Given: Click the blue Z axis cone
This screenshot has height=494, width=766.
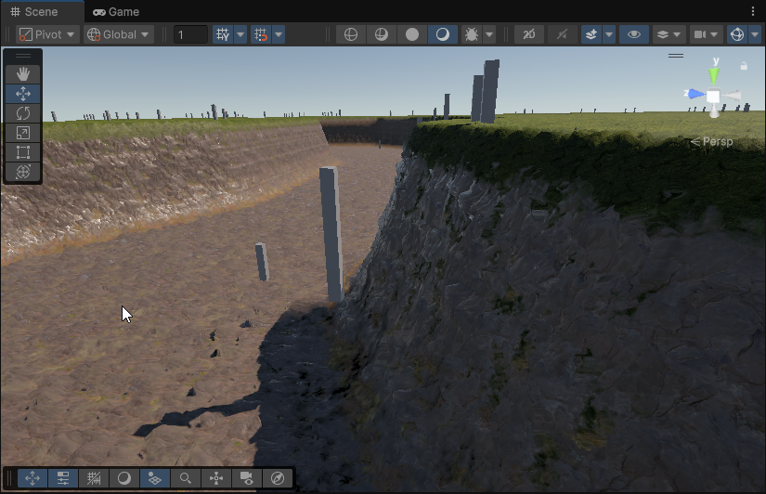Looking at the screenshot, I should coord(695,94).
